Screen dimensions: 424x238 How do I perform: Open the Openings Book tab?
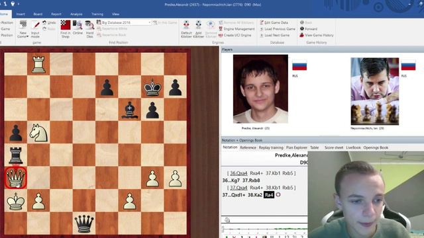(376, 147)
